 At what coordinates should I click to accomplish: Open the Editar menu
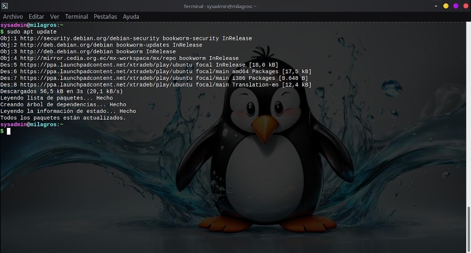(37, 17)
